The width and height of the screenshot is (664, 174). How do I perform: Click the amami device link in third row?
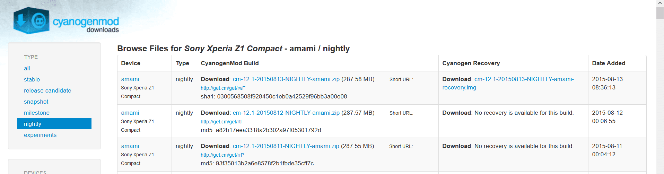[x=130, y=146]
